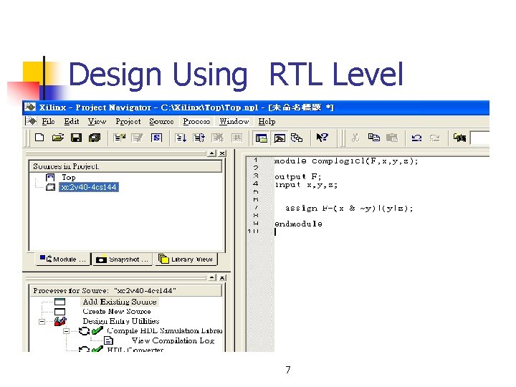This screenshot has width=516, height=387.
Task: Click the cascade windows toolbar icon
Action: coord(297,138)
